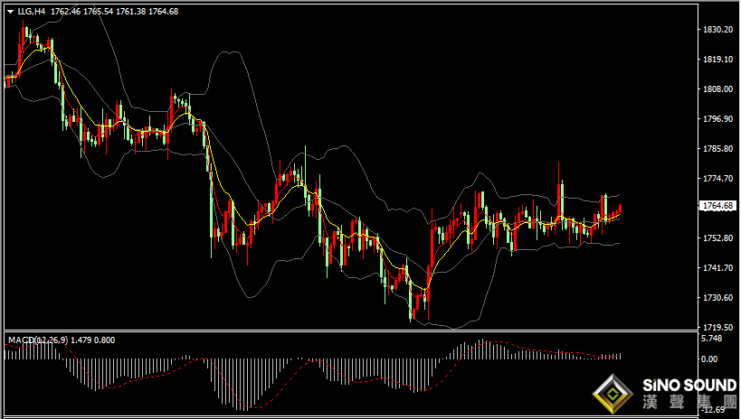Click the highlighted current price tag 1764.68
Screen dimensions: 741x419
pos(717,206)
